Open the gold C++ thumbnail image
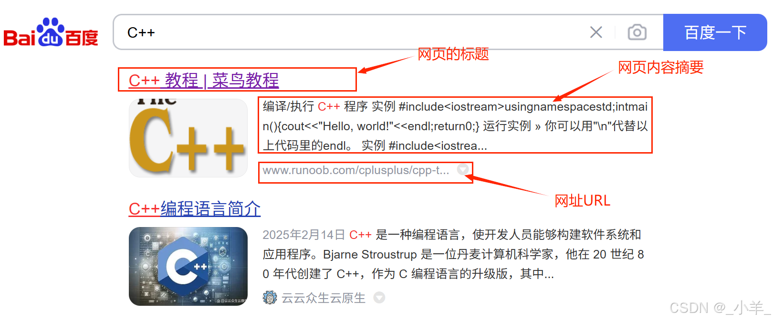Viewport: 773px width, 321px height. (x=188, y=138)
